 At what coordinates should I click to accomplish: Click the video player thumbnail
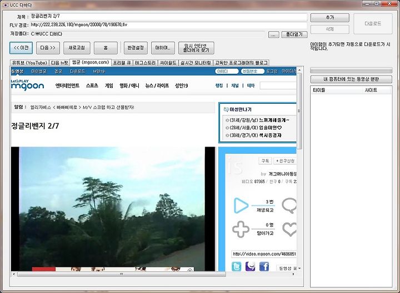[113, 209]
